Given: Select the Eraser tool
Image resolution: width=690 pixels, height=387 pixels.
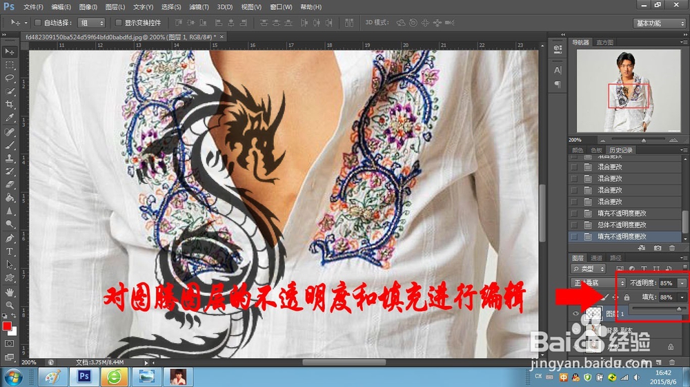Looking at the screenshot, I should pyautogui.click(x=9, y=185).
